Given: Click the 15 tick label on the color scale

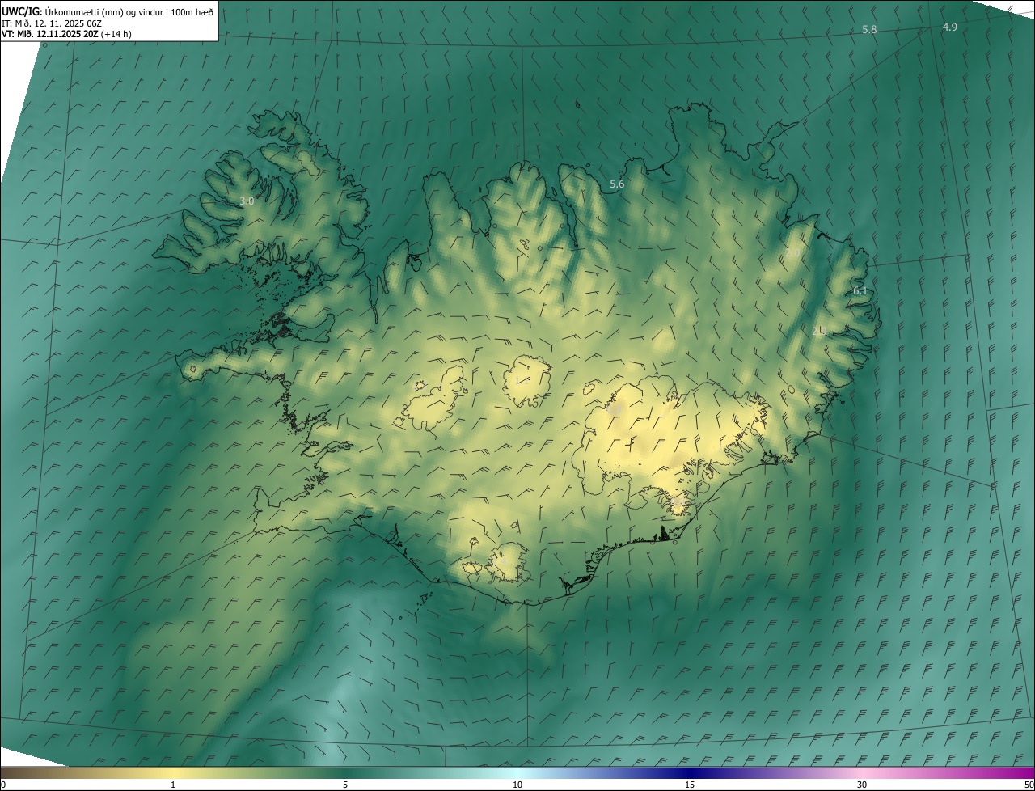Looking at the screenshot, I should click(690, 785).
